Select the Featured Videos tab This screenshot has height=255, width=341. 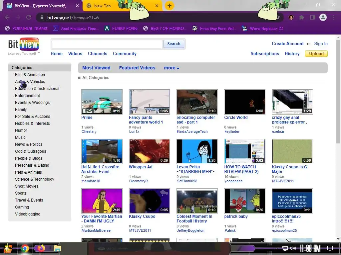click(x=137, y=68)
